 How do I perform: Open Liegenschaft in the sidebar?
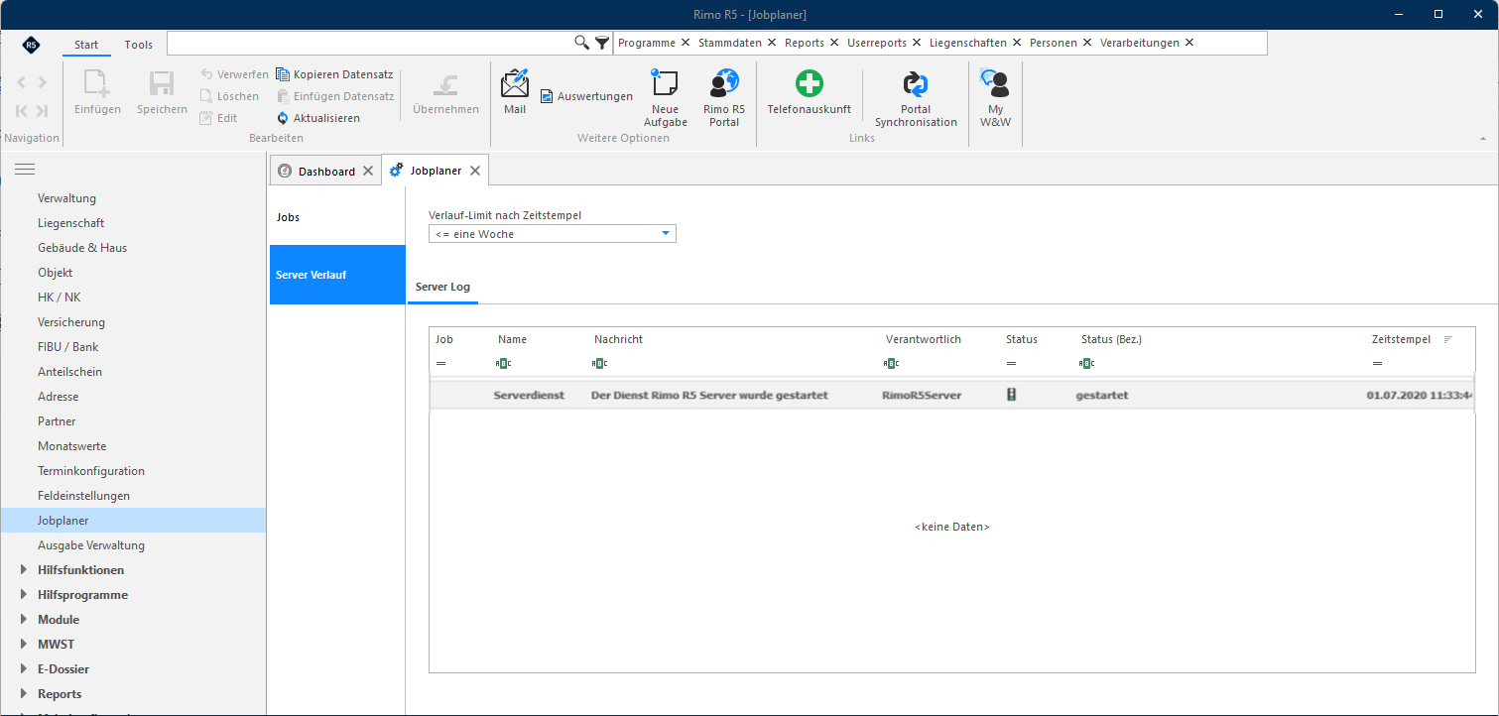[70, 223]
